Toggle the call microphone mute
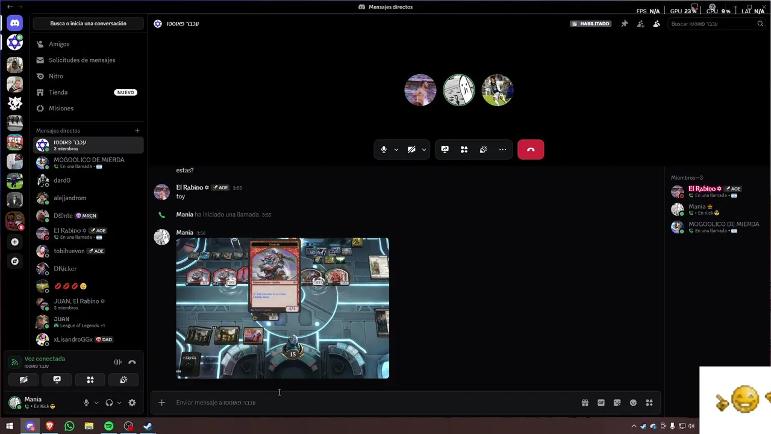Screen dimensions: 771x434 tap(384, 149)
